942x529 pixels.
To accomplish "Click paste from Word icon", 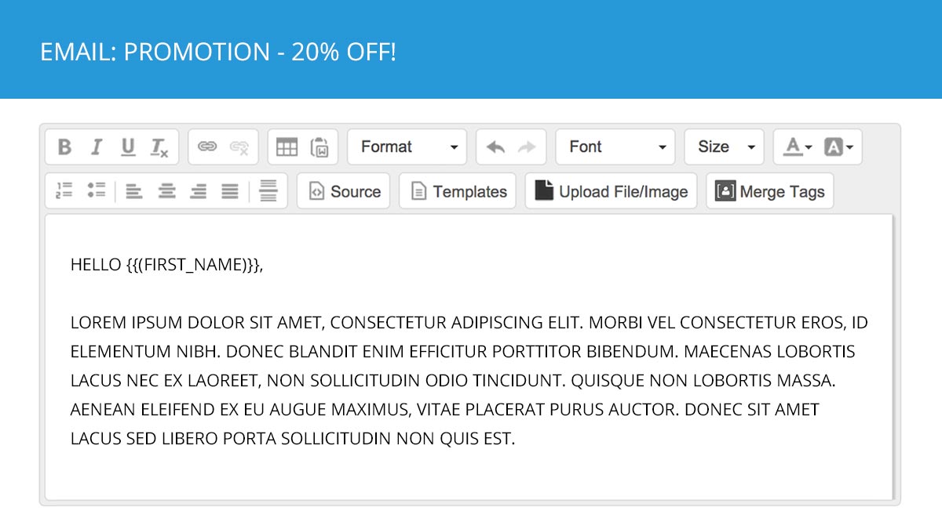I will pos(319,147).
